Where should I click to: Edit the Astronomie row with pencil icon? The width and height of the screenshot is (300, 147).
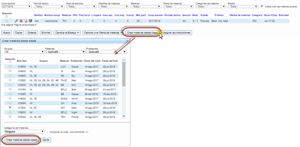tap(17, 21)
